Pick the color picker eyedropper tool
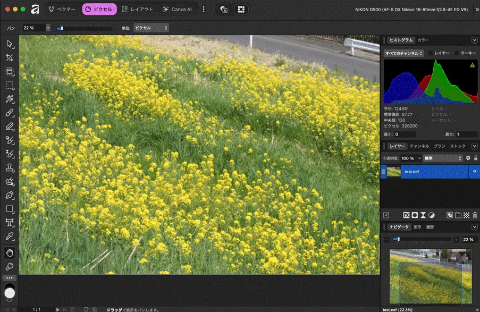This screenshot has width=480, height=312. tap(10, 237)
